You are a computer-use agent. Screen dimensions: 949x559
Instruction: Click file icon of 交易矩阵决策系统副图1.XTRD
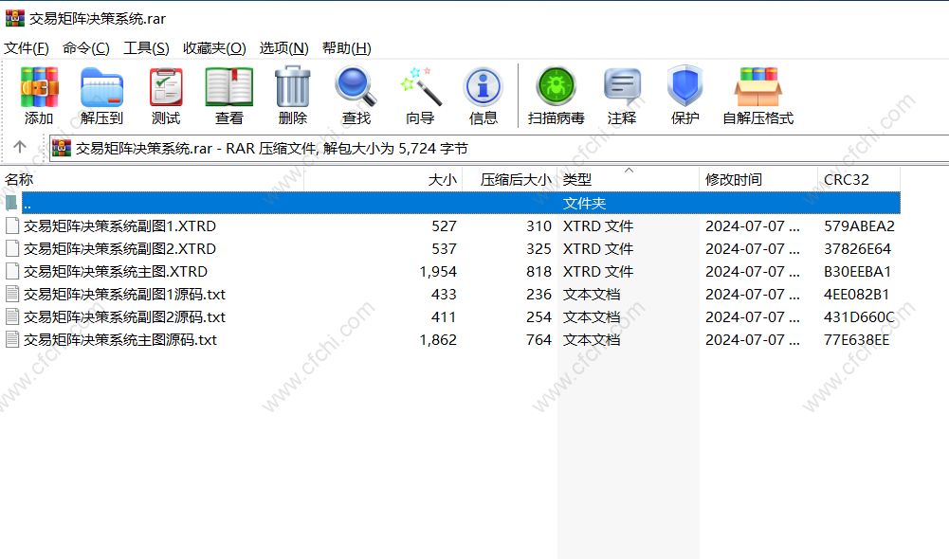coord(12,225)
